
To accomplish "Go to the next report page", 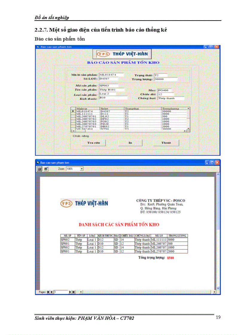I will coord(70,291).
